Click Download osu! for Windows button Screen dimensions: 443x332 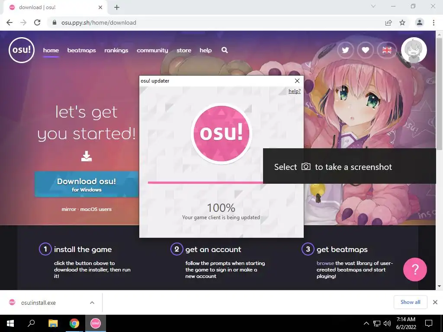pyautogui.click(x=87, y=184)
